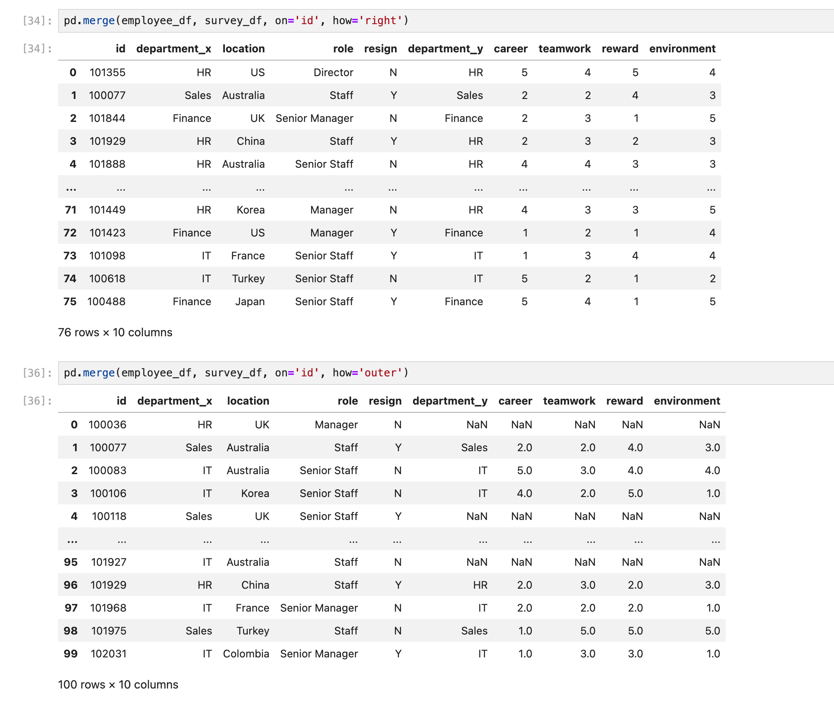Click id cell 100106
Image resolution: width=834 pixels, height=702 pixels.
108,493
